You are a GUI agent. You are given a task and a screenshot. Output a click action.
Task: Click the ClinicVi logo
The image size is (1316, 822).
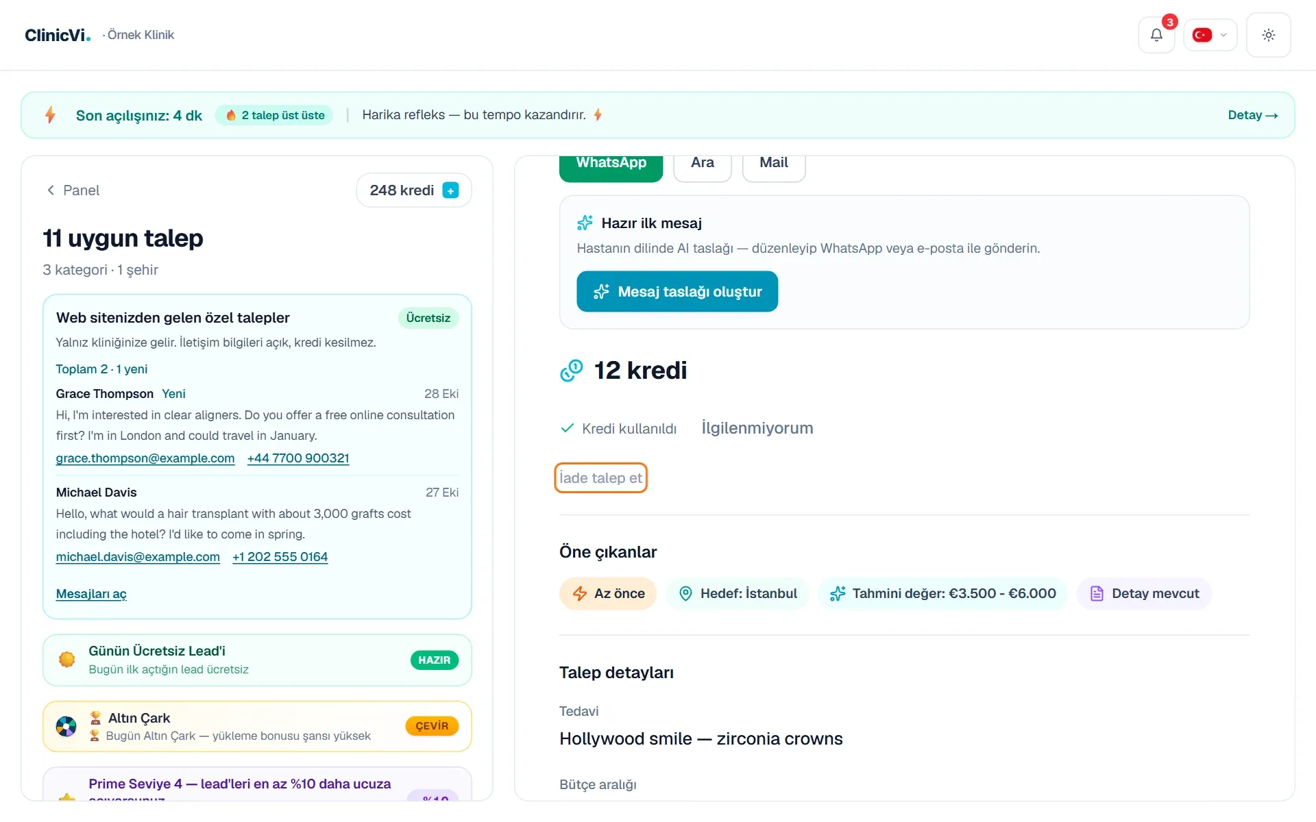pos(58,35)
